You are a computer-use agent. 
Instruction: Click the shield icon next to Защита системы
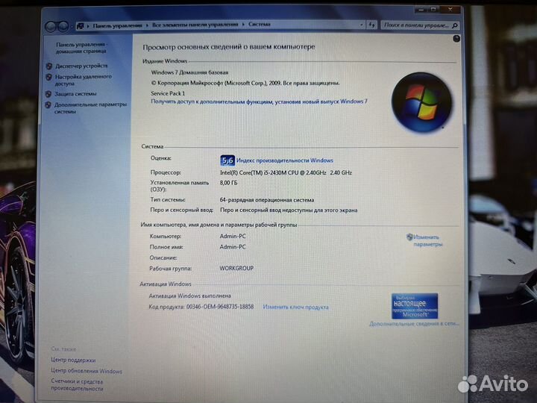[x=48, y=94]
